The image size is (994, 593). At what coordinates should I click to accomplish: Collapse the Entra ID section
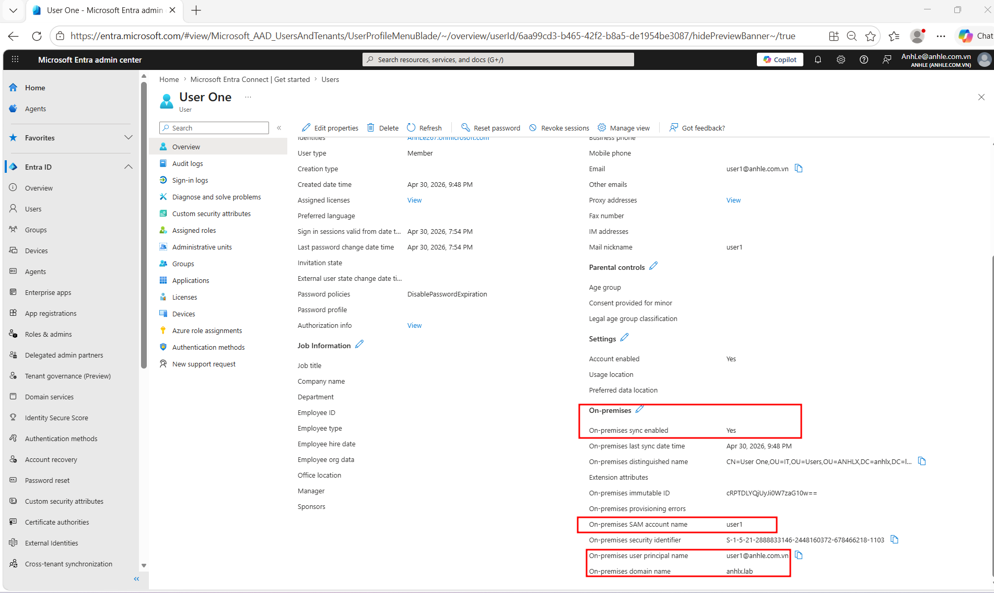(128, 167)
